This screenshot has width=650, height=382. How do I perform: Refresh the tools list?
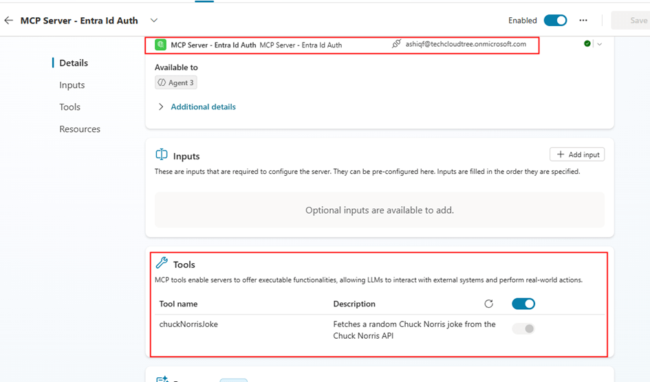pyautogui.click(x=489, y=304)
